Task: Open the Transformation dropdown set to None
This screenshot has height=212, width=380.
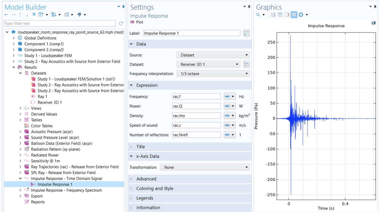Action: pyautogui.click(x=205, y=167)
